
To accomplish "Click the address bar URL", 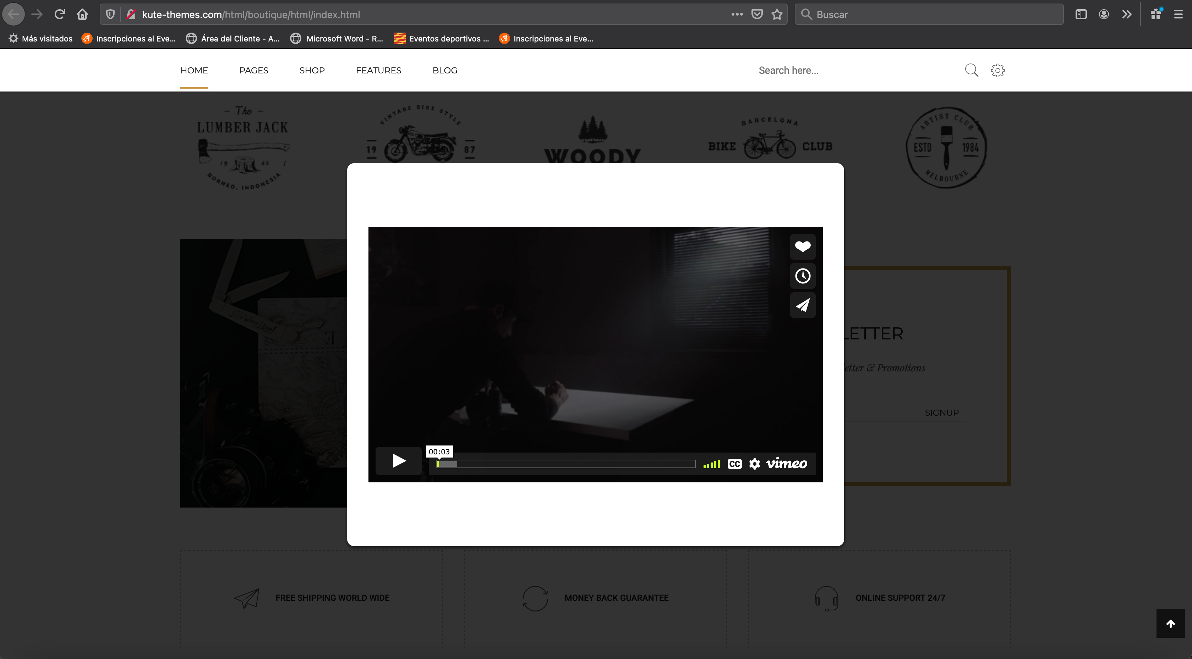I will [251, 14].
